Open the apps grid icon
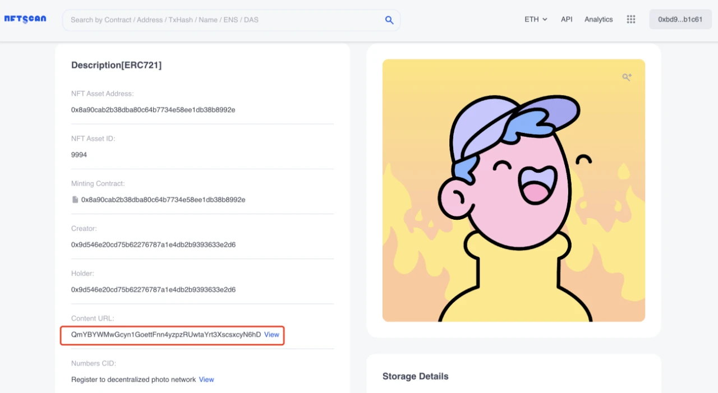718x393 pixels. [x=631, y=19]
